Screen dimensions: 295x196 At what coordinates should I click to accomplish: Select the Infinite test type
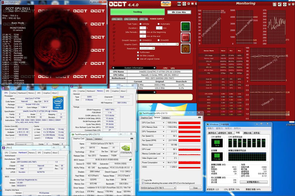[141, 24]
